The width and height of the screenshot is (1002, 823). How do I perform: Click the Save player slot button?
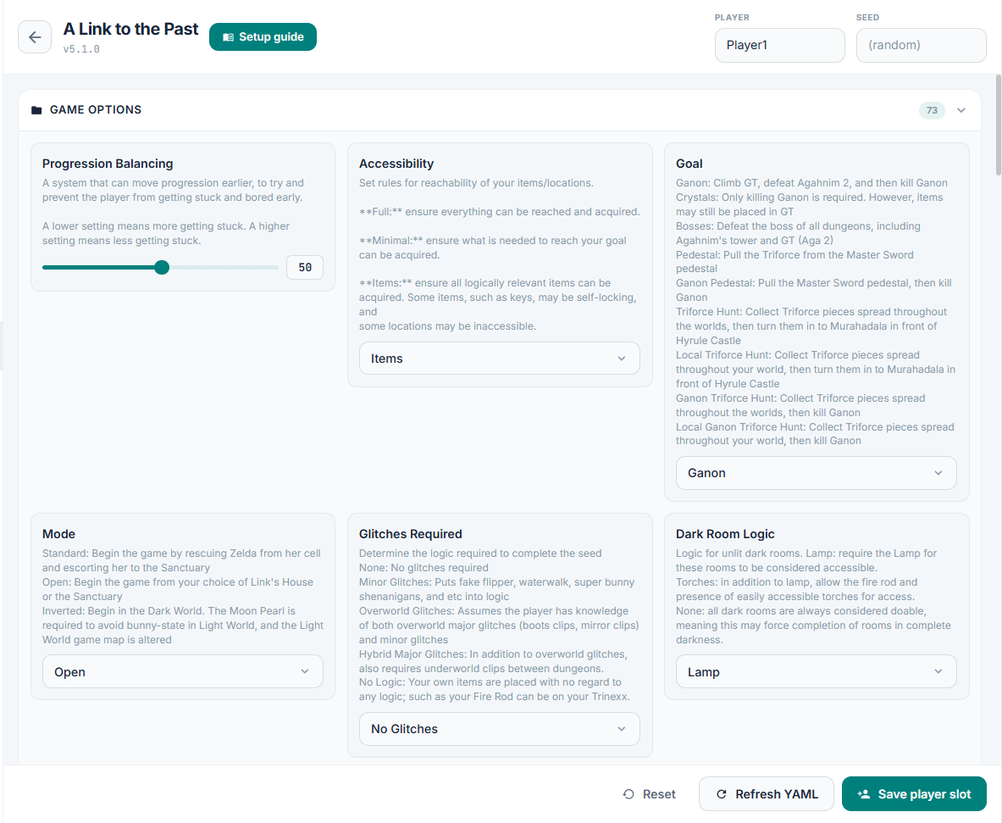coord(914,794)
